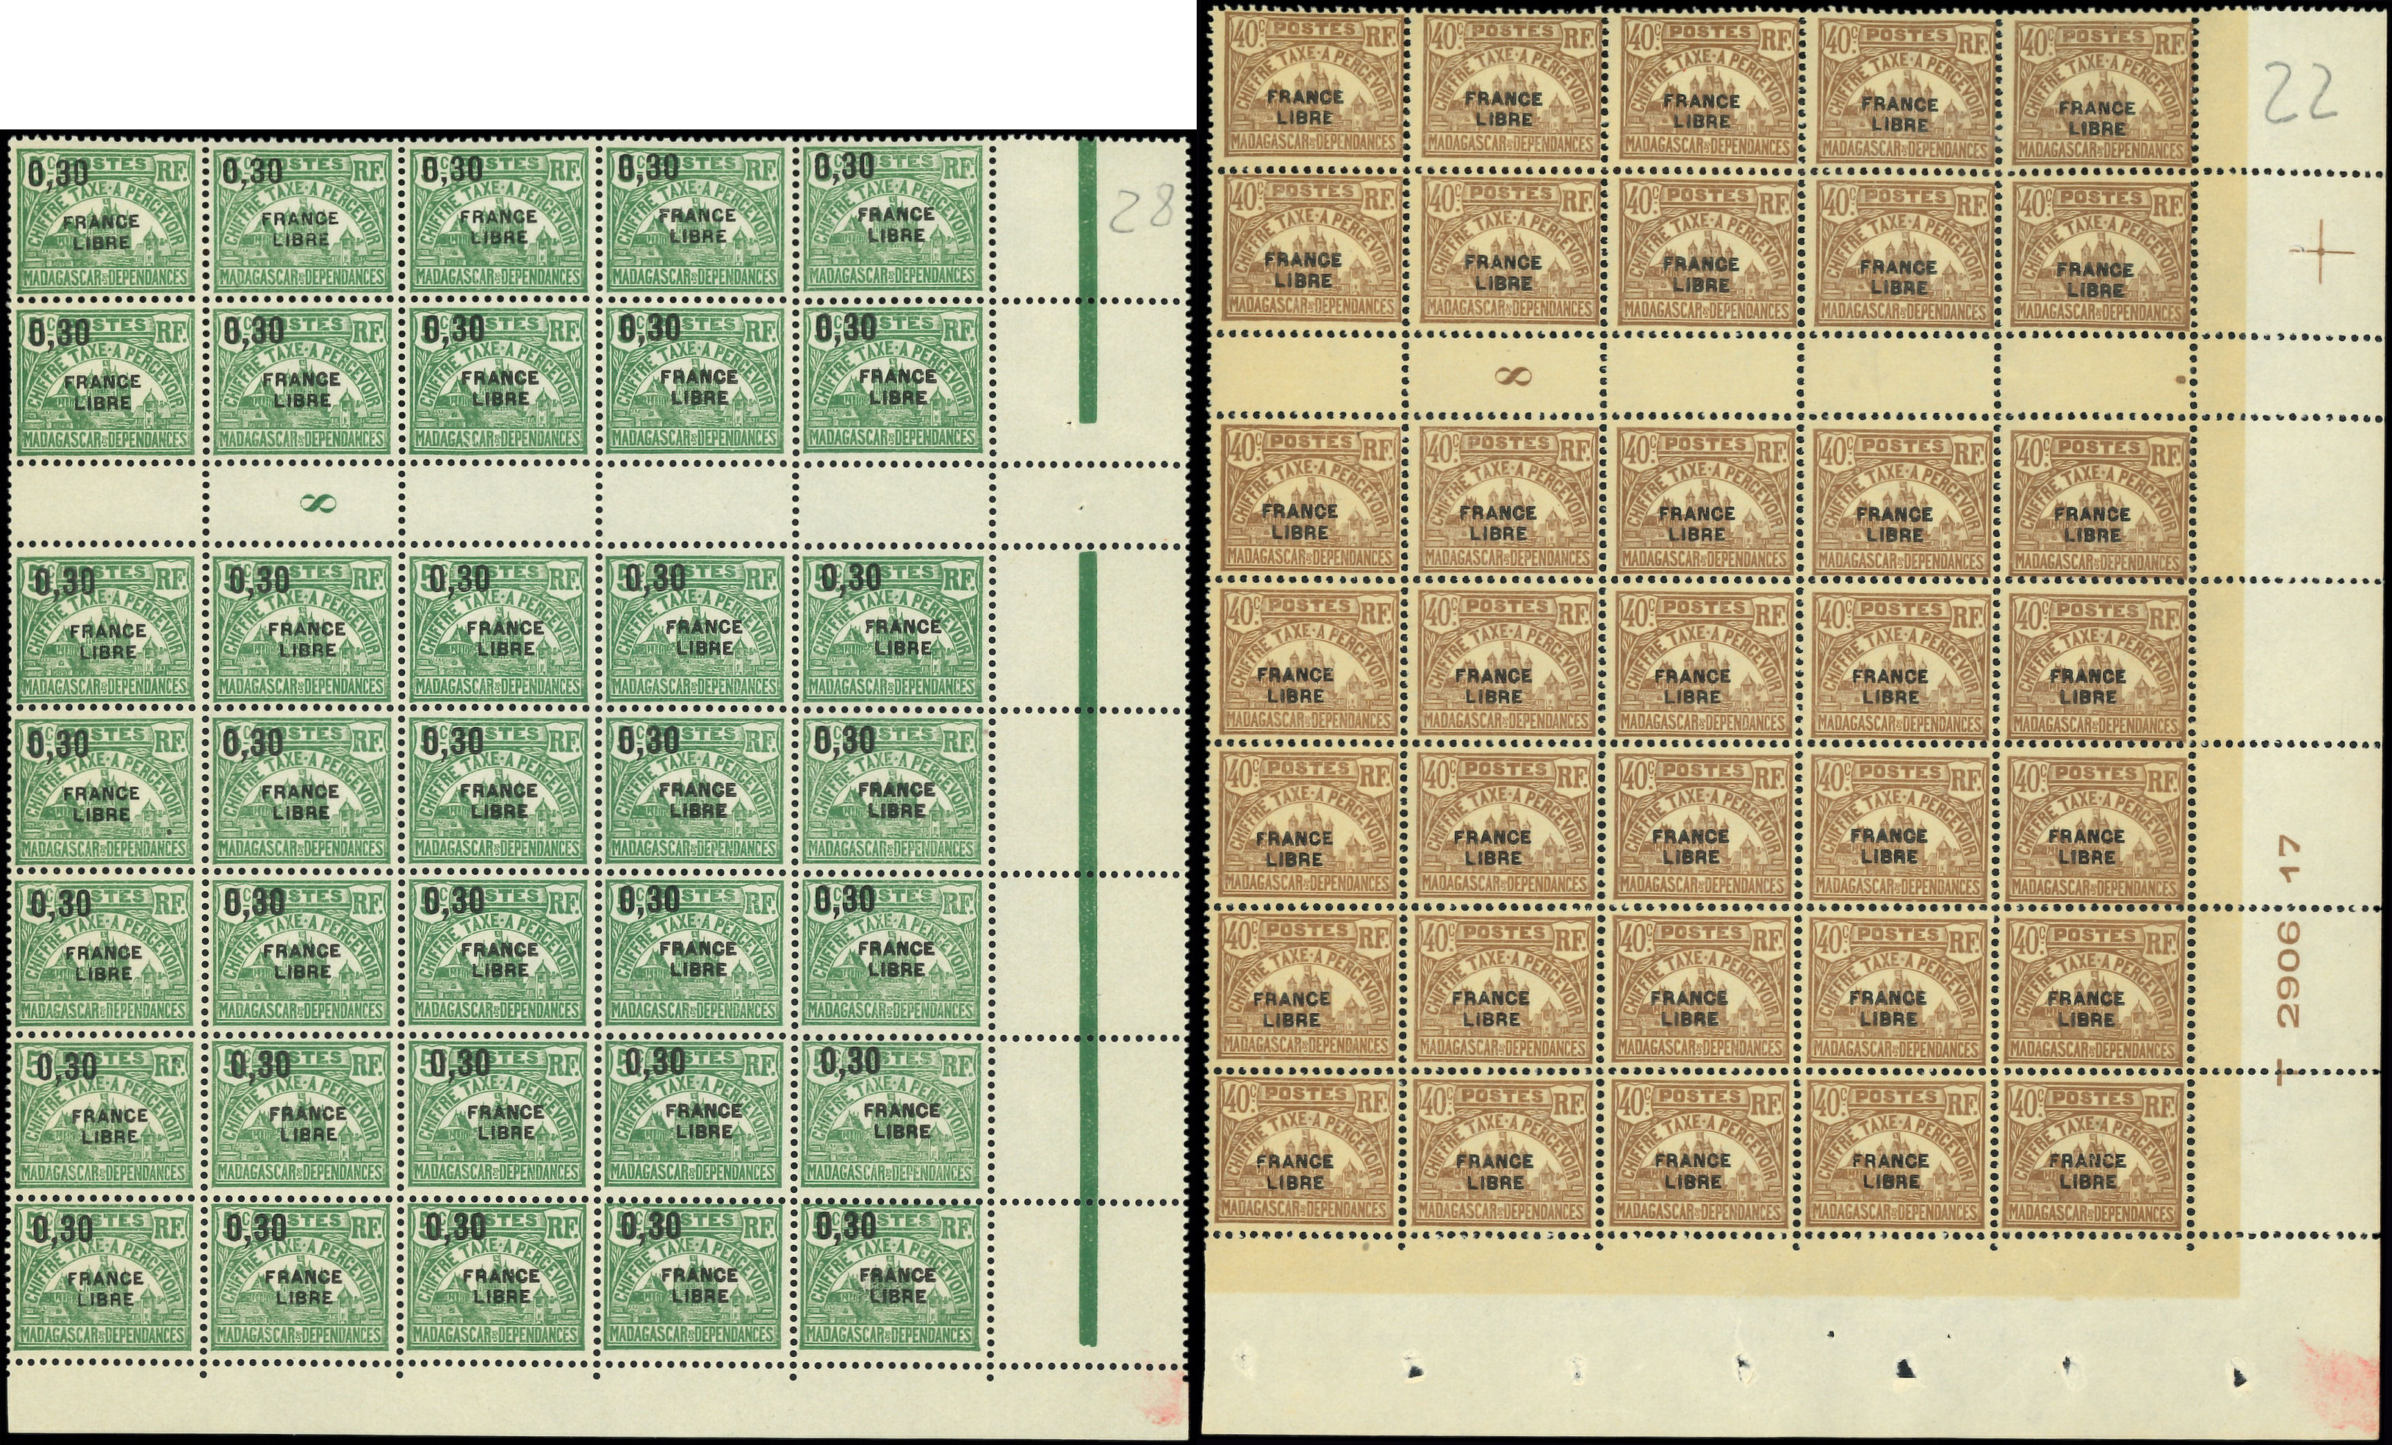Select the brown stamp directly above the infinity symbol

[x=1510, y=249]
